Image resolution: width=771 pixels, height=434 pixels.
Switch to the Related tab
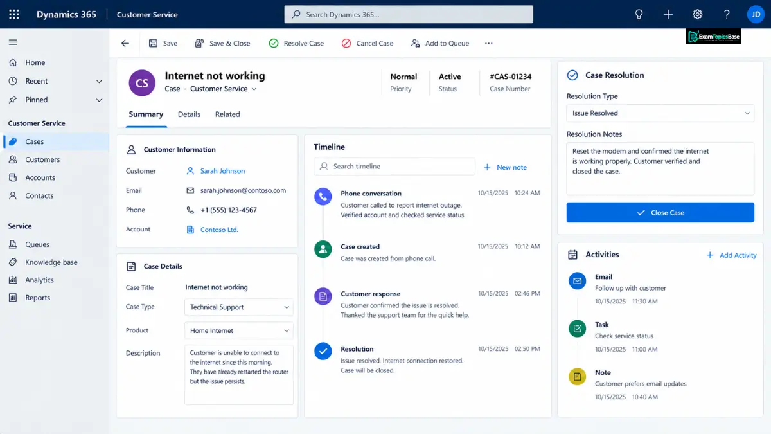227,114
